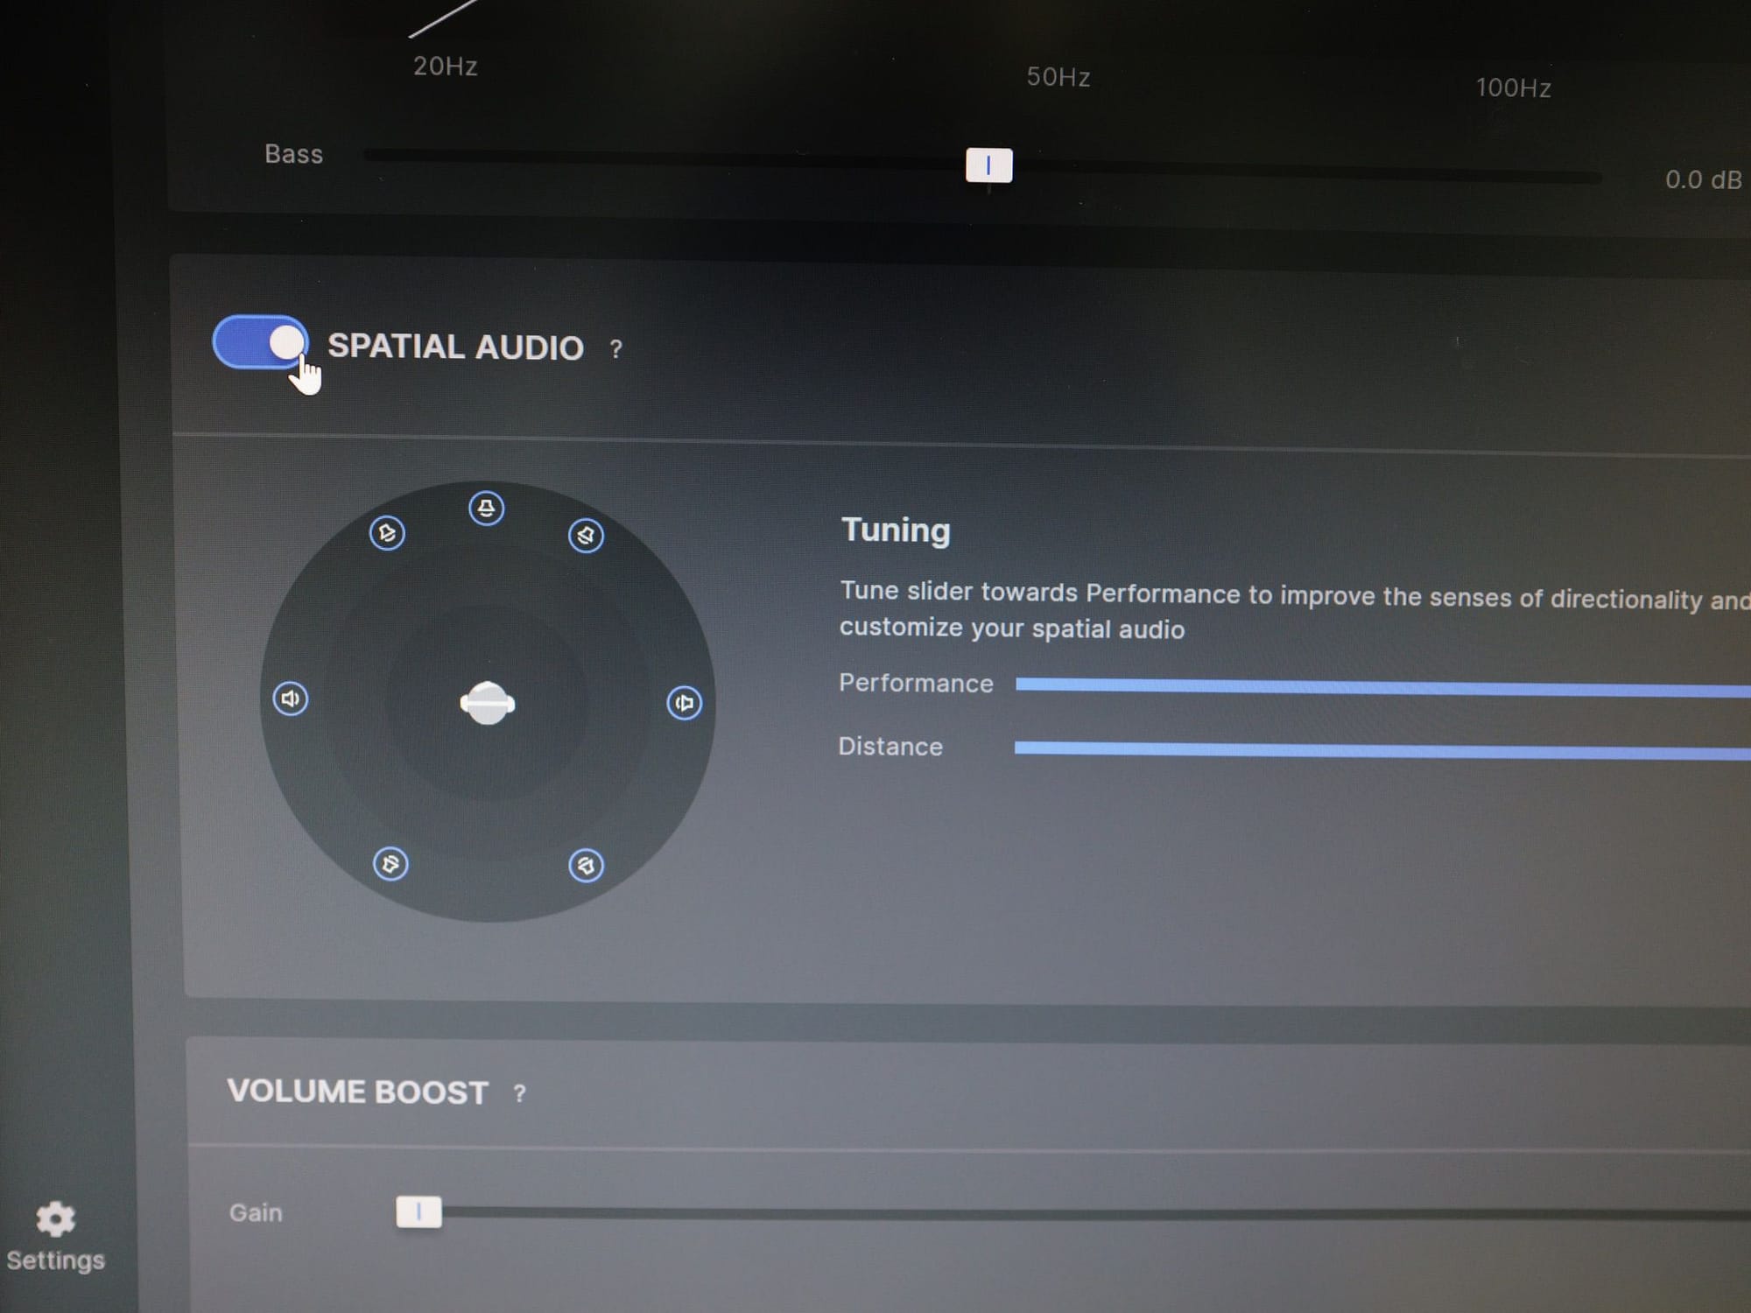The height and width of the screenshot is (1313, 1751).
Task: Open the Settings gear in sidebar
Action: 56,1219
